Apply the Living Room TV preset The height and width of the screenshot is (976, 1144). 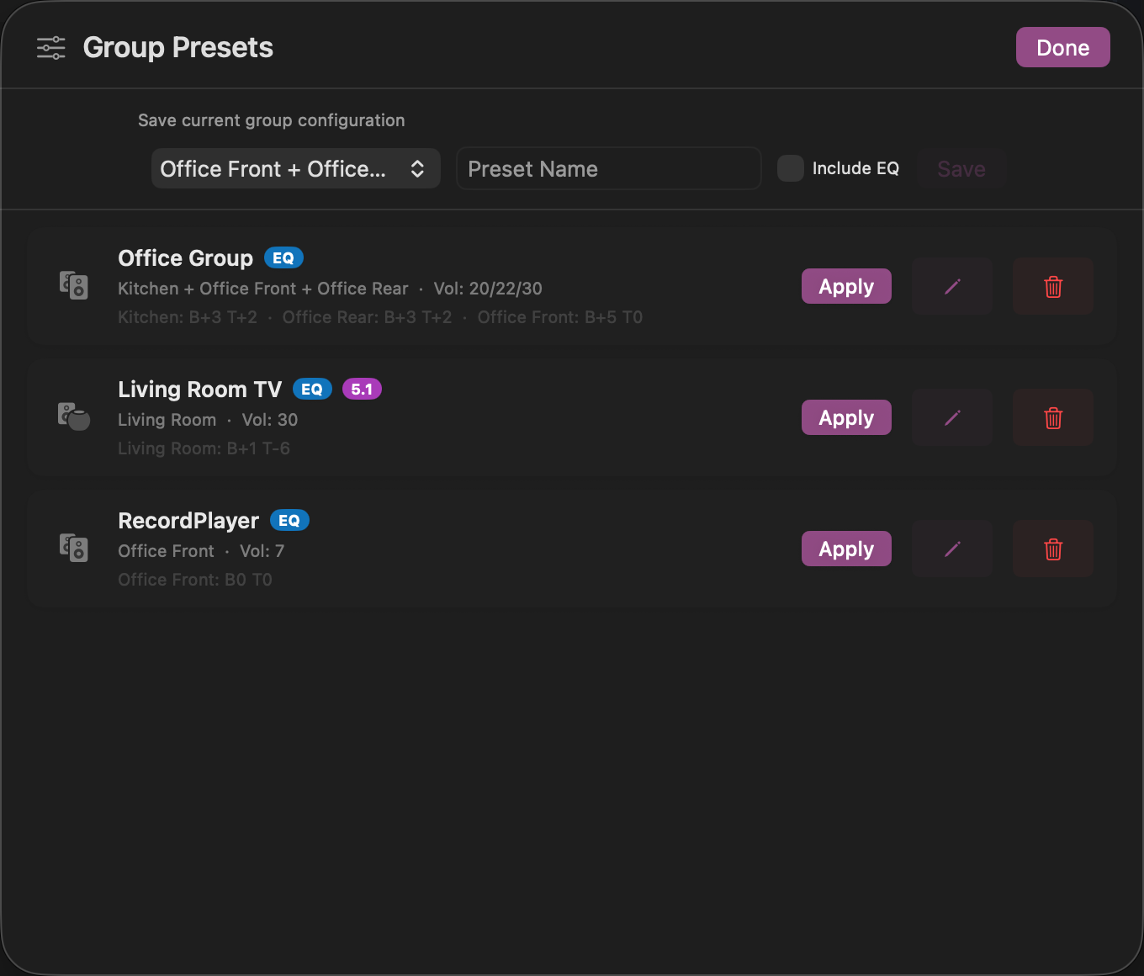(846, 417)
